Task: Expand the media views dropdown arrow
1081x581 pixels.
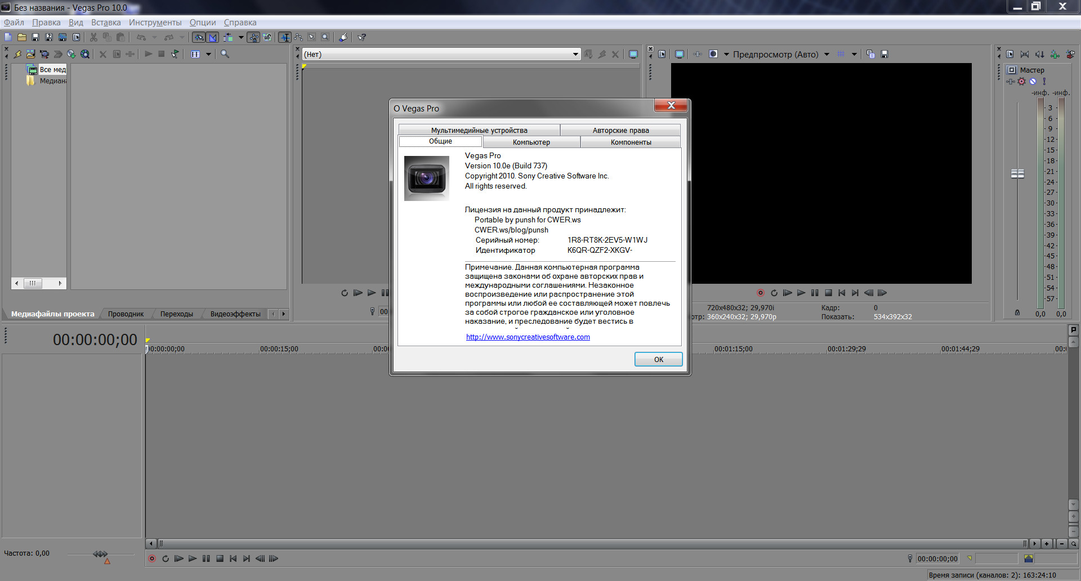Action: tap(208, 54)
